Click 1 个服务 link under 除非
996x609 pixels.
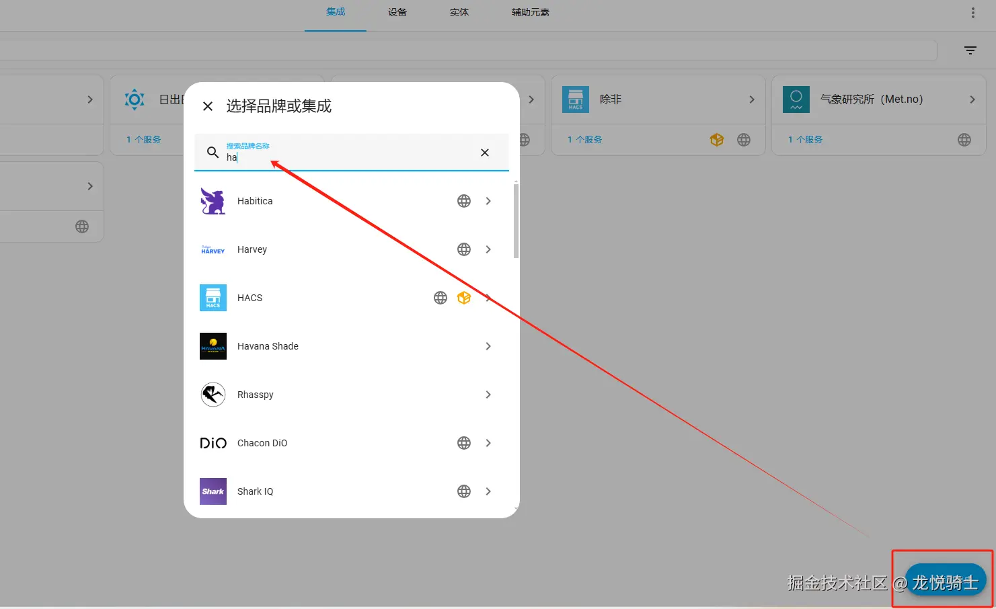coord(584,140)
